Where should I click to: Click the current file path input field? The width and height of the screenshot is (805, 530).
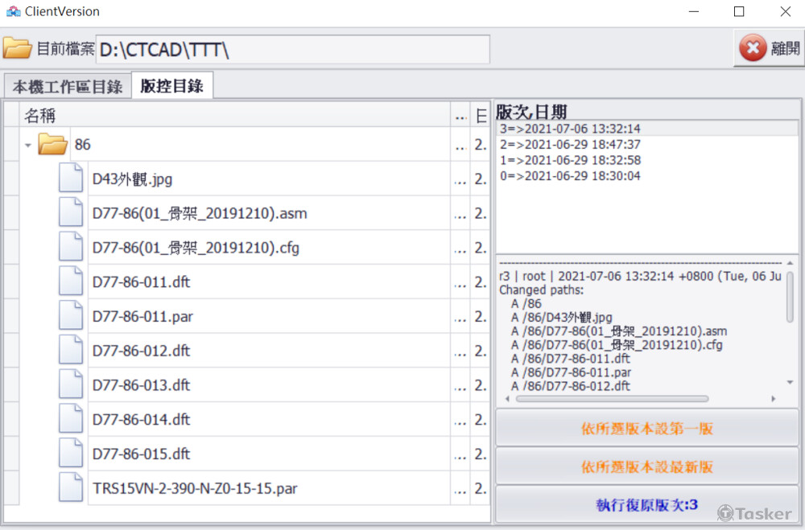[x=293, y=50]
